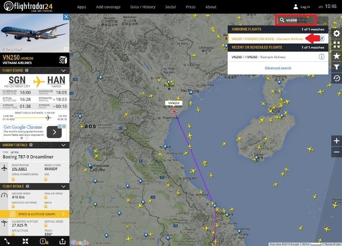
Task: Toggle flight route display icon
Action: 7,241
